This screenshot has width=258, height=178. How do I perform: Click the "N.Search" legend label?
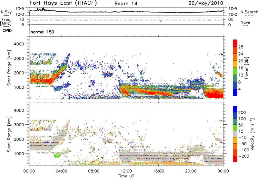click(249, 12)
